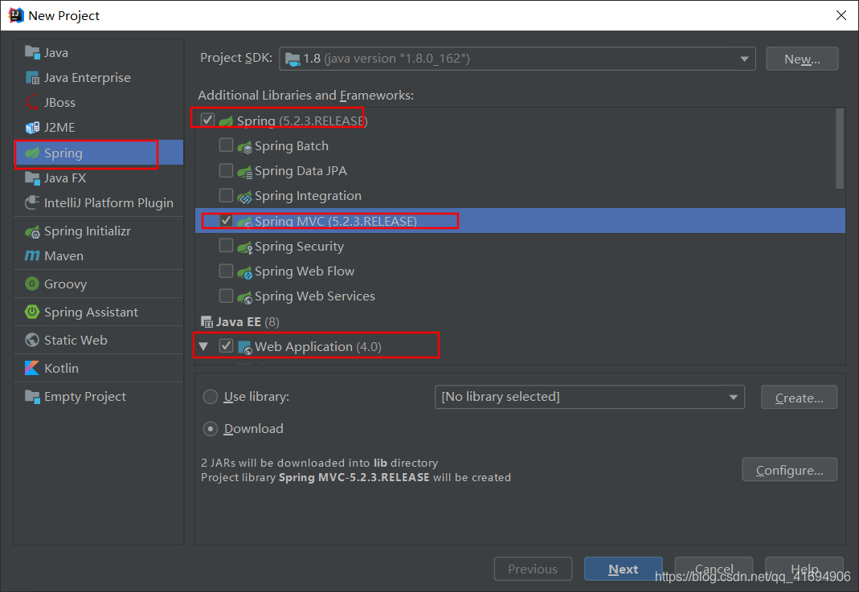Click the Spring Assistant power icon
Image resolution: width=859 pixels, height=592 pixels.
tap(32, 312)
